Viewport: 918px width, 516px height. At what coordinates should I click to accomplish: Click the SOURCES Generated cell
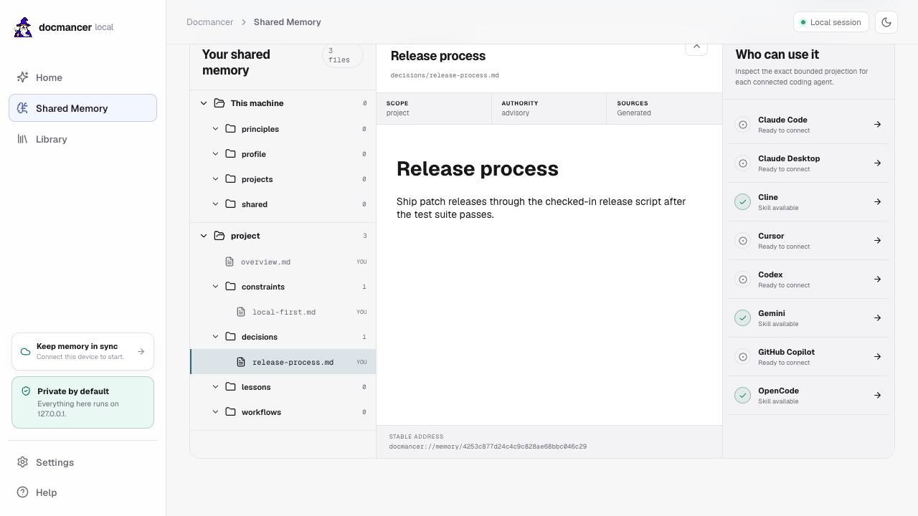[x=665, y=108]
